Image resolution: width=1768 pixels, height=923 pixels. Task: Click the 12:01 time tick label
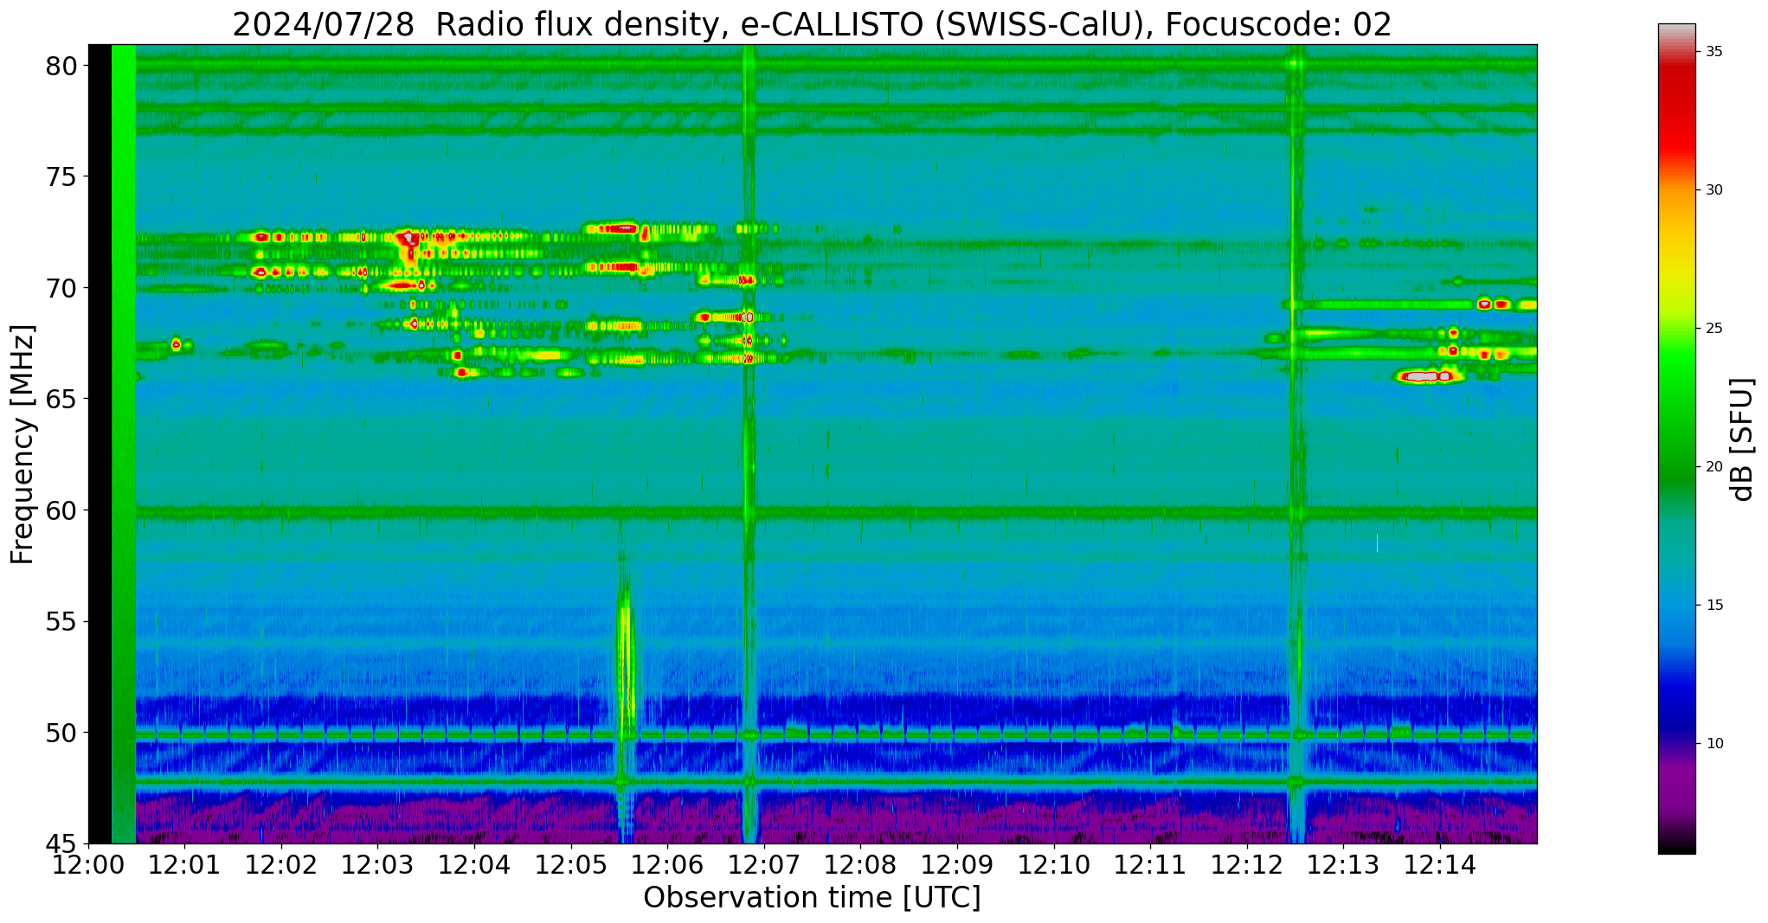[x=184, y=866]
